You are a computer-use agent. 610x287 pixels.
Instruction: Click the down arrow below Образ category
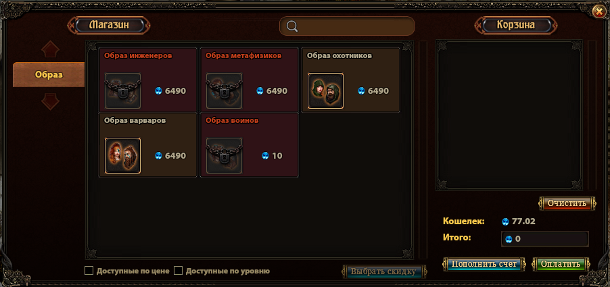(50, 101)
